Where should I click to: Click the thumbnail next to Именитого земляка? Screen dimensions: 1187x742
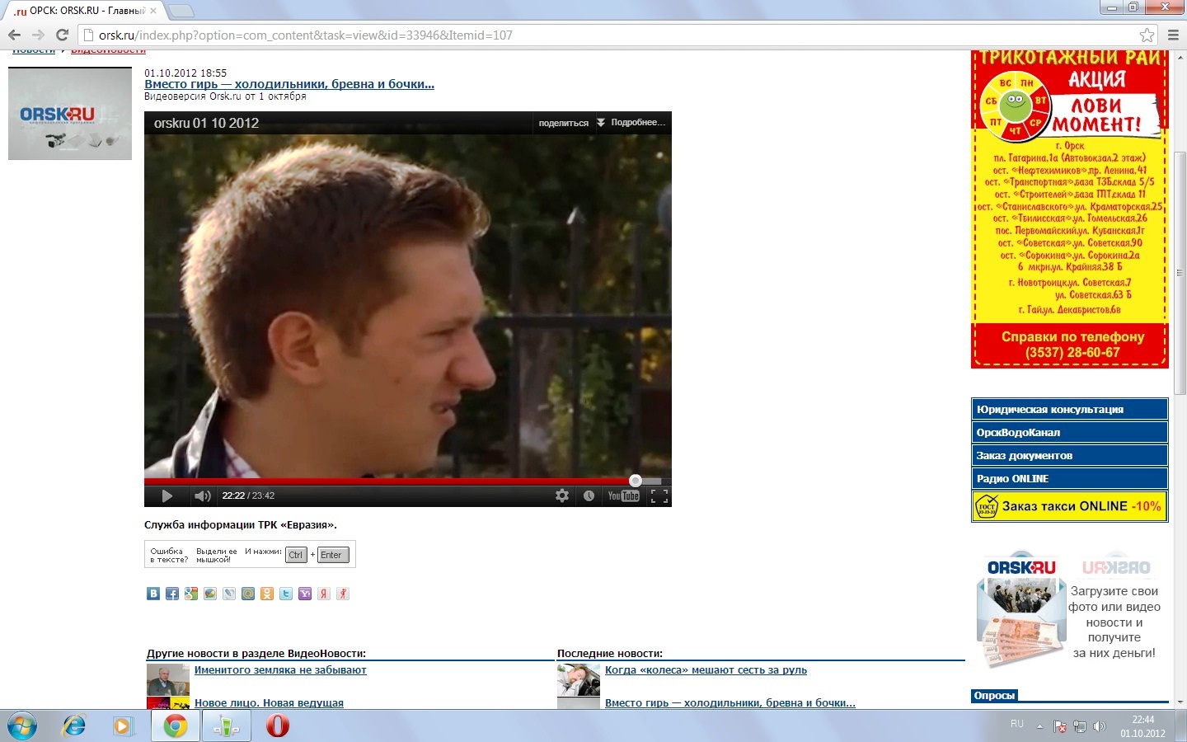pos(168,679)
